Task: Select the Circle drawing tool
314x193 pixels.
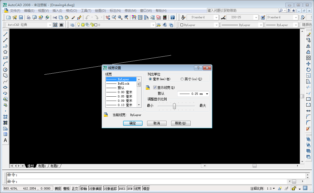Action: point(5,70)
